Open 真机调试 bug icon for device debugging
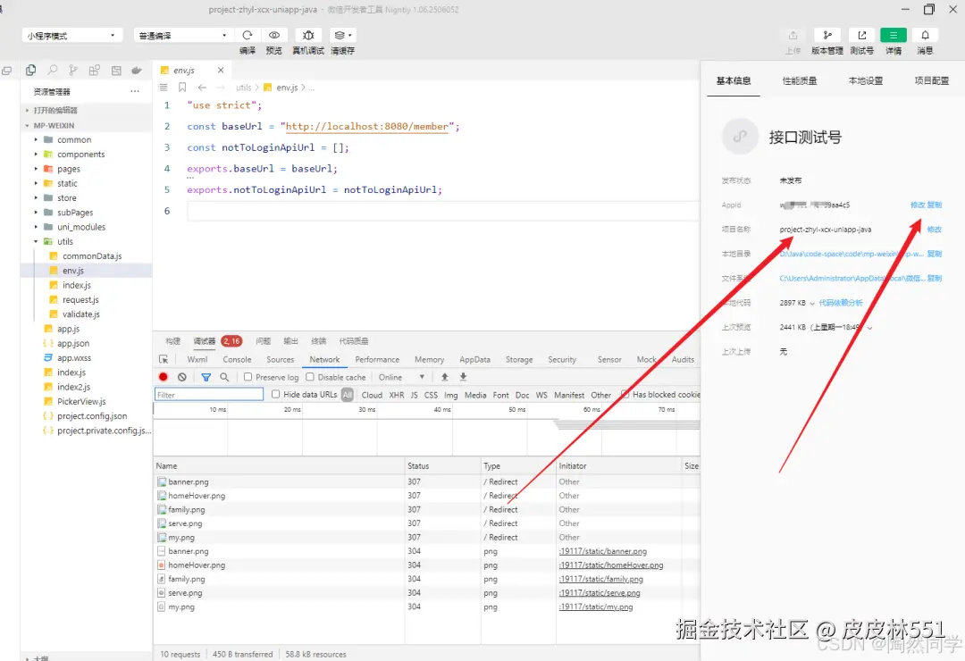This screenshot has width=965, height=661. [x=308, y=36]
